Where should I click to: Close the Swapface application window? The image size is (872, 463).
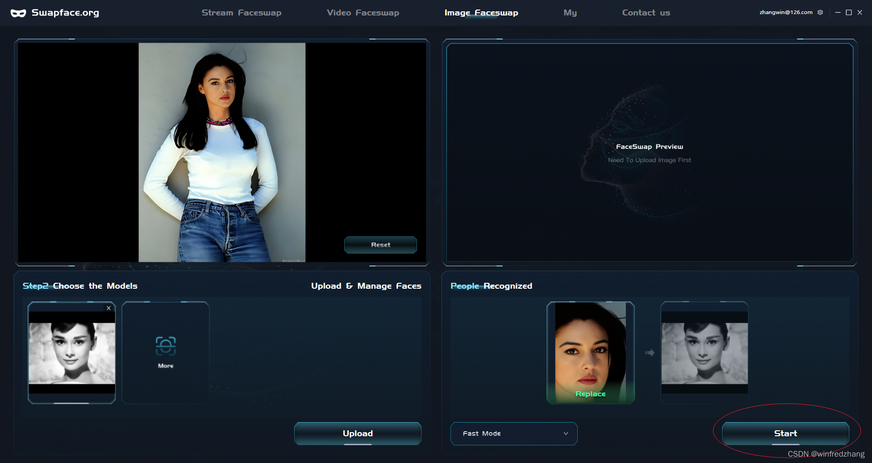(x=860, y=13)
